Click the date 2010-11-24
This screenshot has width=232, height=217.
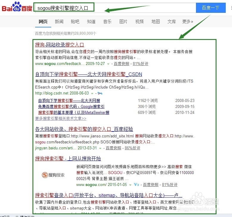(x=185, y=112)
